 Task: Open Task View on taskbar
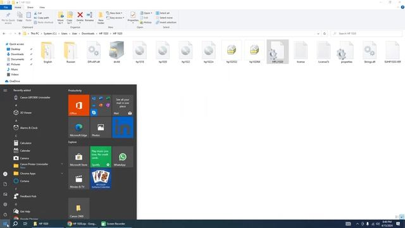point(25,224)
